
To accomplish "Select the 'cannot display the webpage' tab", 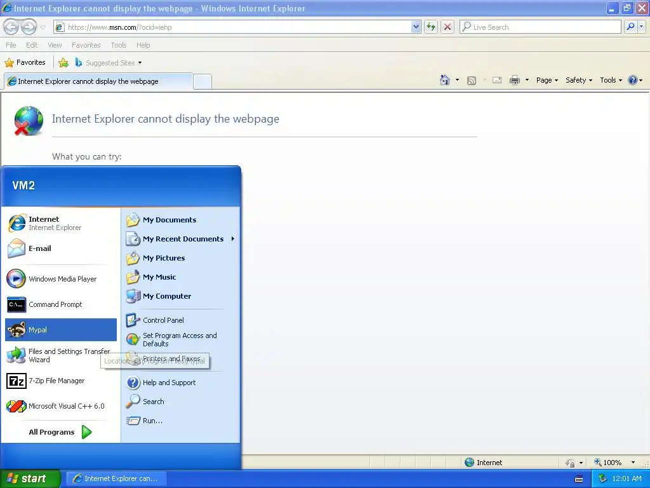I will pos(98,81).
